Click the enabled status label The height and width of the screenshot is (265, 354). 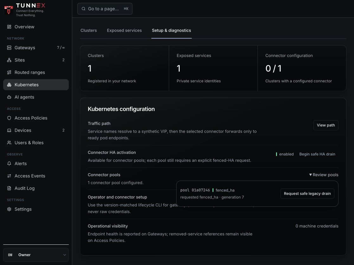point(286,154)
